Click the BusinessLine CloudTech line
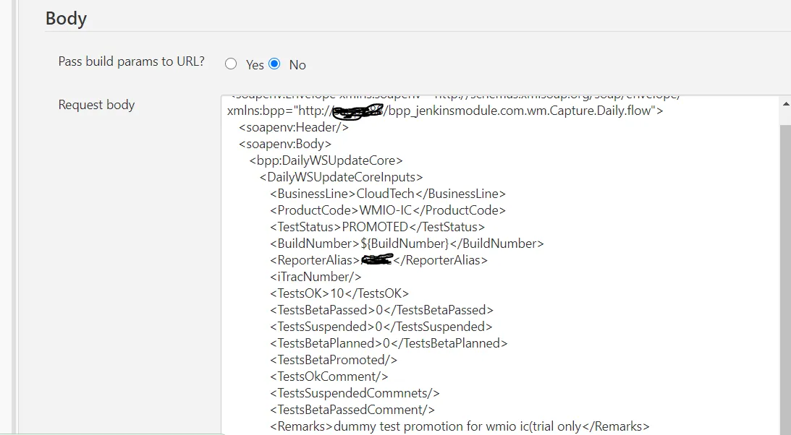791x435 pixels. click(387, 194)
